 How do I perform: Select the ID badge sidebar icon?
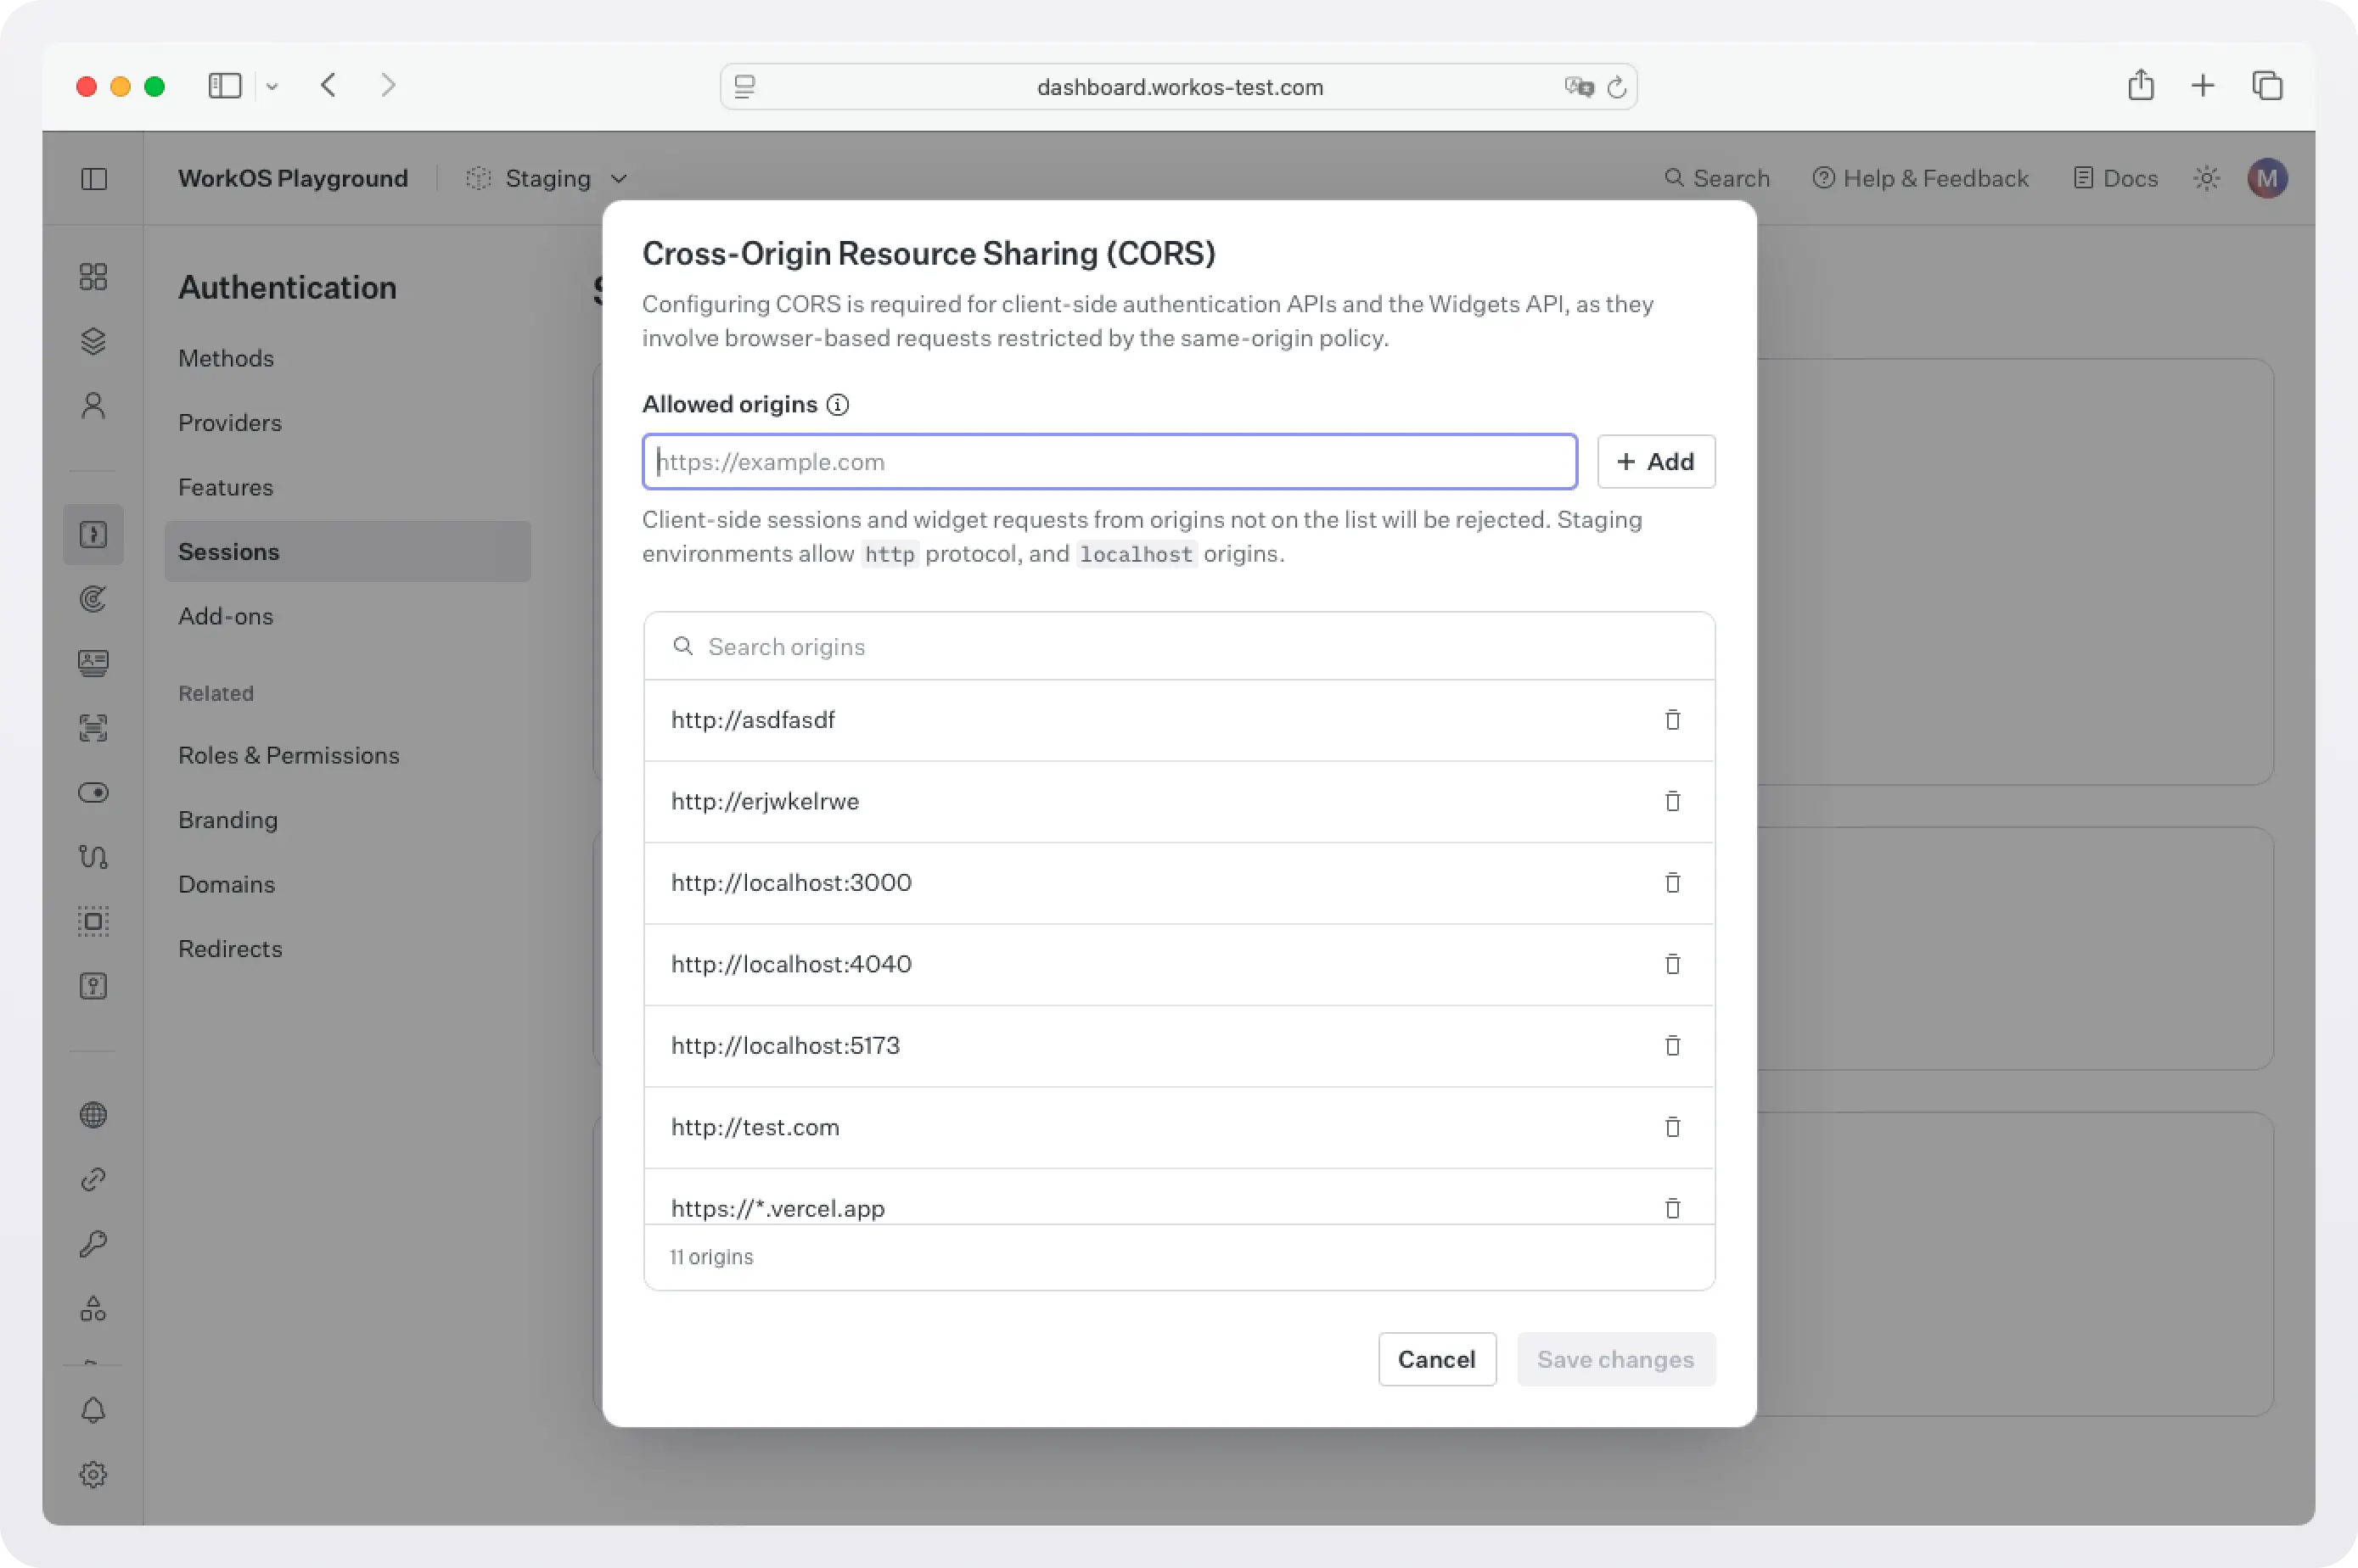tap(93, 663)
